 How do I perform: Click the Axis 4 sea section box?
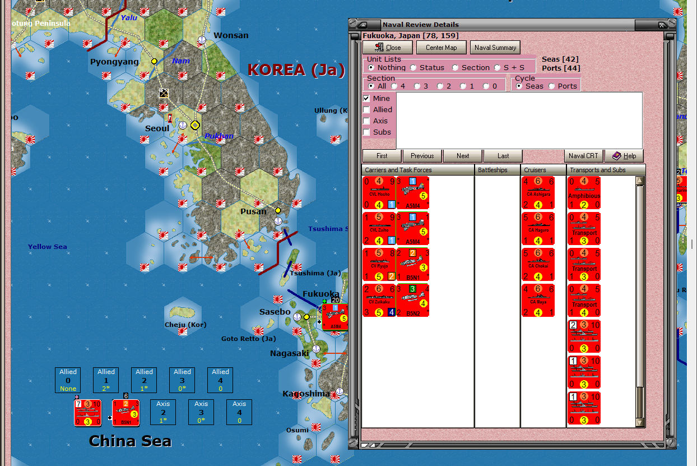pos(239,412)
